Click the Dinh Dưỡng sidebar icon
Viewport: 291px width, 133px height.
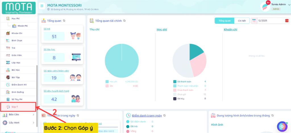pyautogui.click(x=8, y=92)
